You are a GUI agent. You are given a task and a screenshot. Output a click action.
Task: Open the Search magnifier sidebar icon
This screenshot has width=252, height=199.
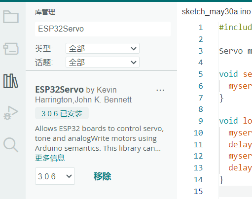(11, 145)
